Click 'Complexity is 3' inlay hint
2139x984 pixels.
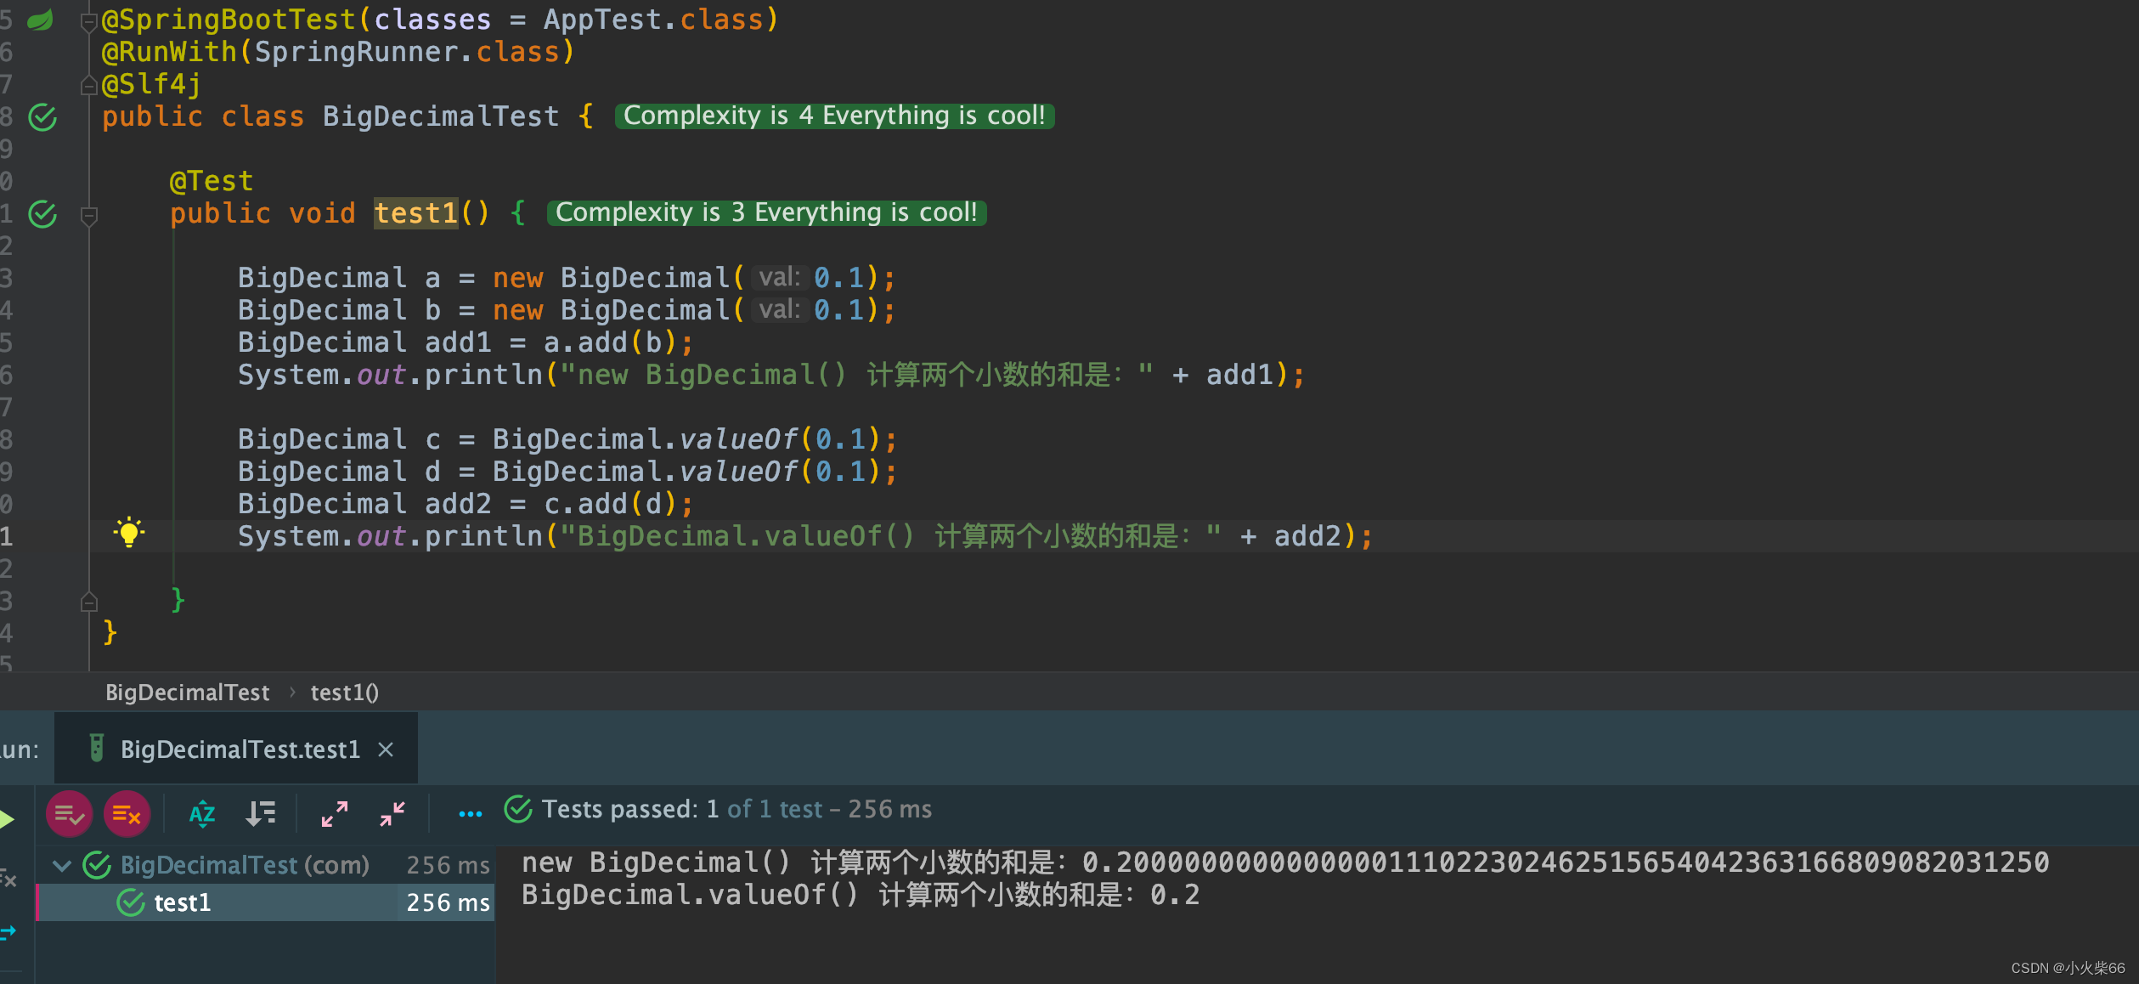pos(766,213)
